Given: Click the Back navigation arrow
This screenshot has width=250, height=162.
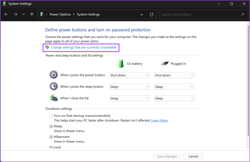Looking at the screenshot, I should tap(6, 15).
